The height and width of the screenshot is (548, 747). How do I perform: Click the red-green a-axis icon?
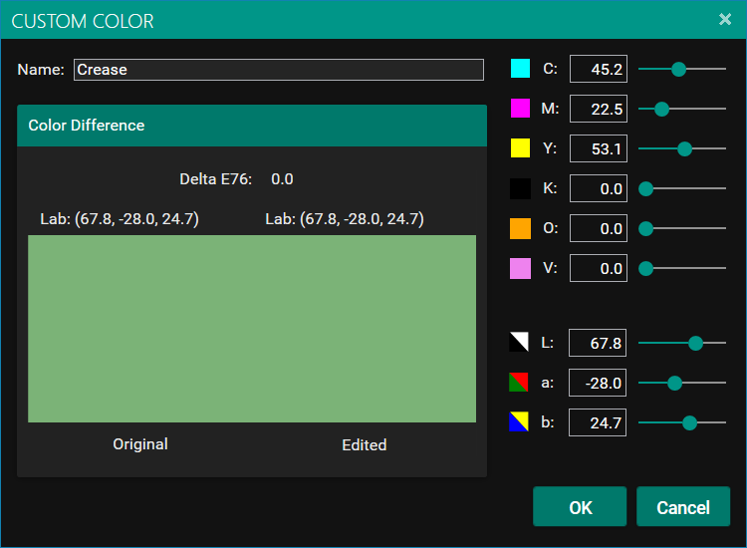519,383
